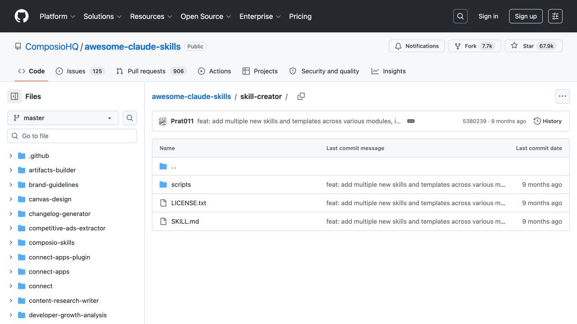View the commit History
577x324 pixels.
pos(548,121)
